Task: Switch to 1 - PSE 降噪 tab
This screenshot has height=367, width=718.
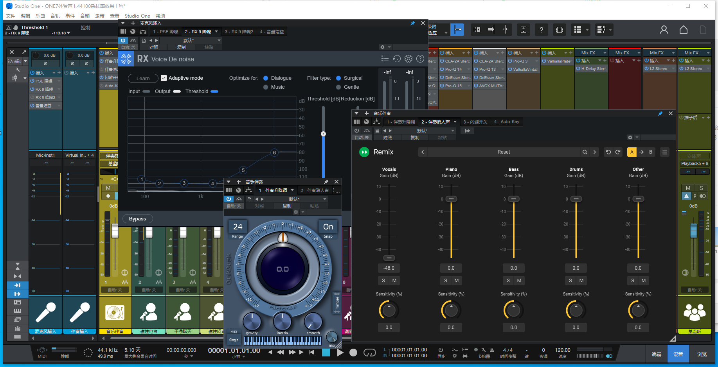Action: tap(166, 32)
